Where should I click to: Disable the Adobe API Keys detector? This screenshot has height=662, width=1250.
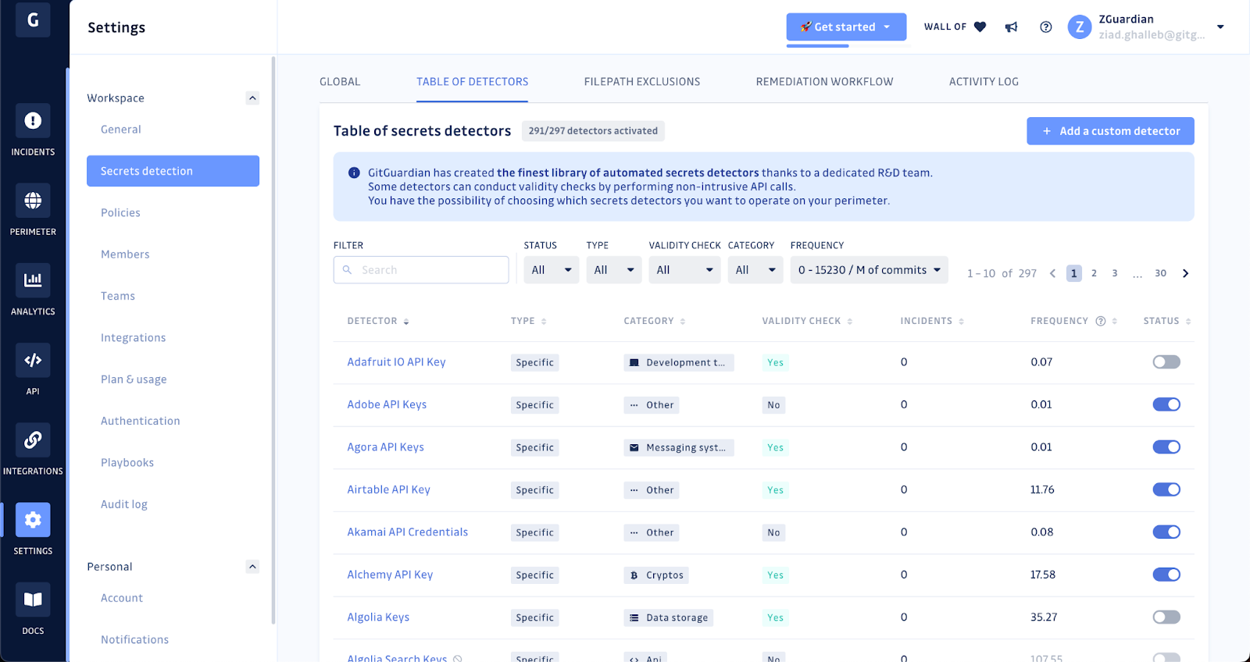tap(1166, 404)
